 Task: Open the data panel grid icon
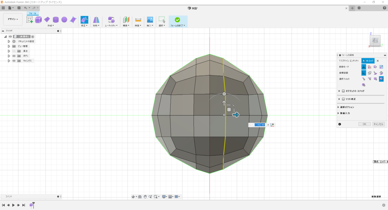tap(3, 8)
